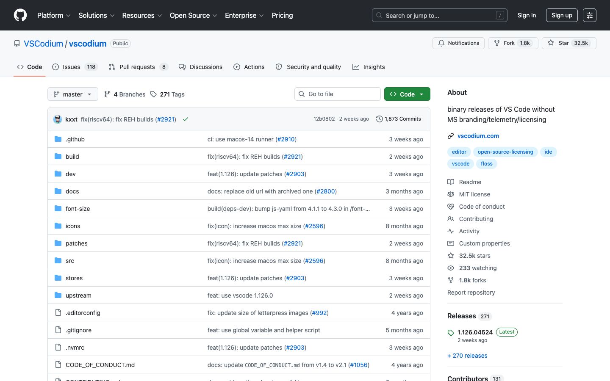Open the Insights tab
This screenshot has height=381, width=610.
coord(369,67)
